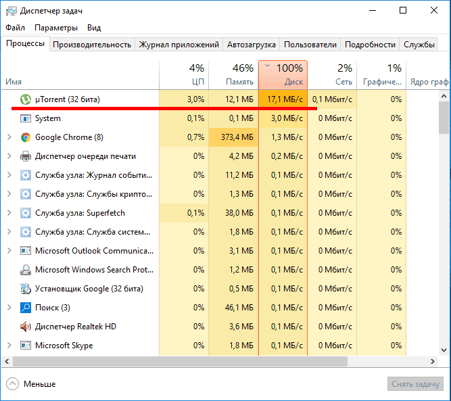Select the Процессы tab

coord(25,44)
